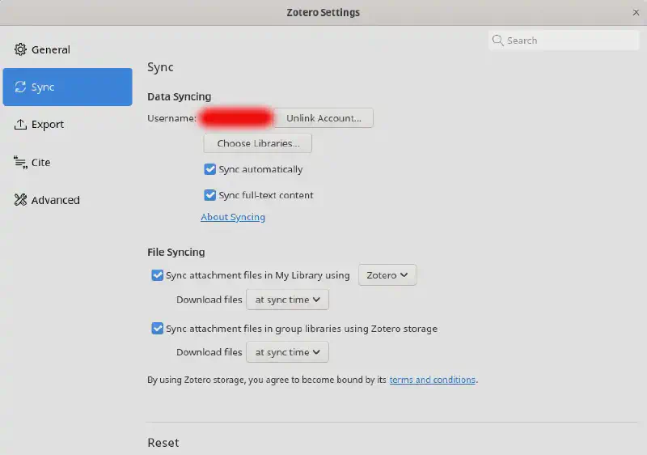
Task: Click the Choose Libraries button
Action: pyautogui.click(x=258, y=143)
